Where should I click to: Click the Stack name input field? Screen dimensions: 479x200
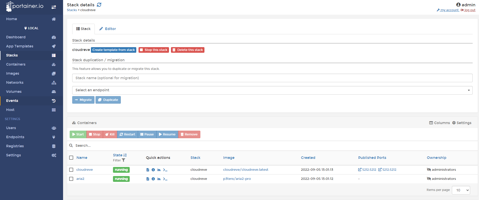coord(272,78)
